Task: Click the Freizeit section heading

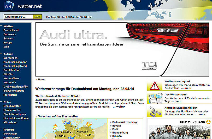Action: pos(9,130)
